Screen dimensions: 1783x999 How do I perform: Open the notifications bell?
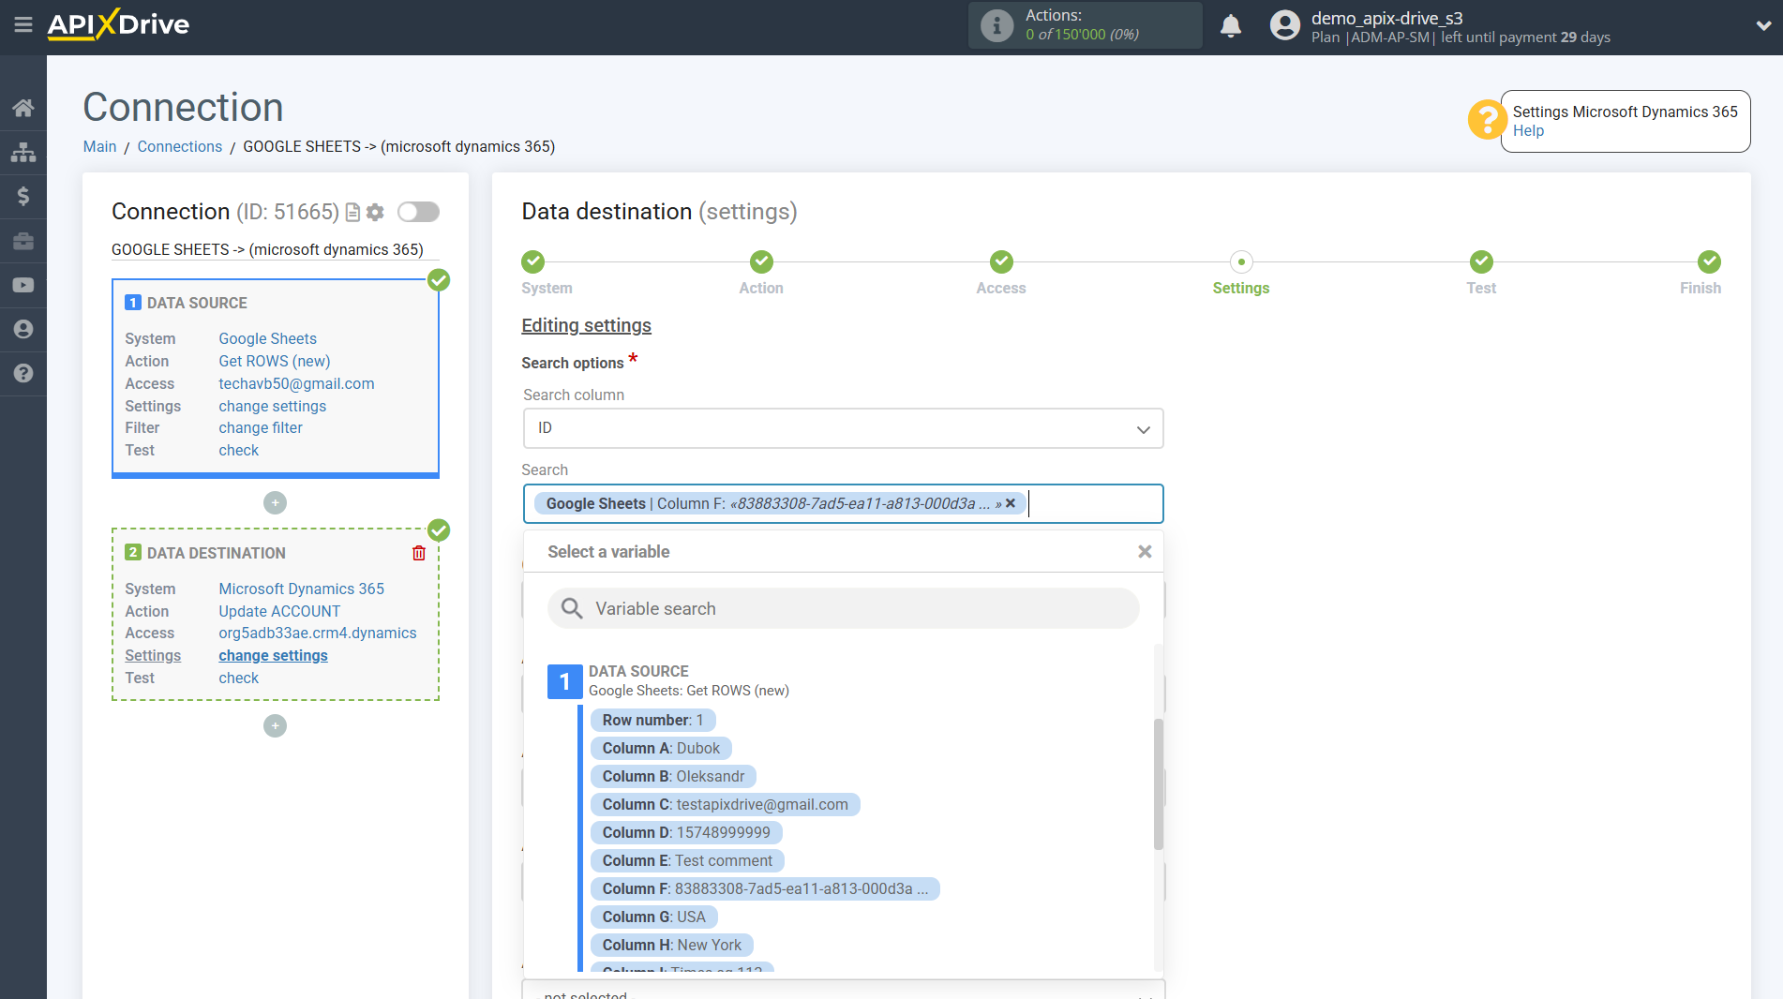(1231, 25)
